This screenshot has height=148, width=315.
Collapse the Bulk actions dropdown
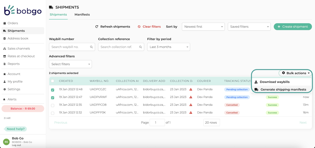tap(295, 73)
